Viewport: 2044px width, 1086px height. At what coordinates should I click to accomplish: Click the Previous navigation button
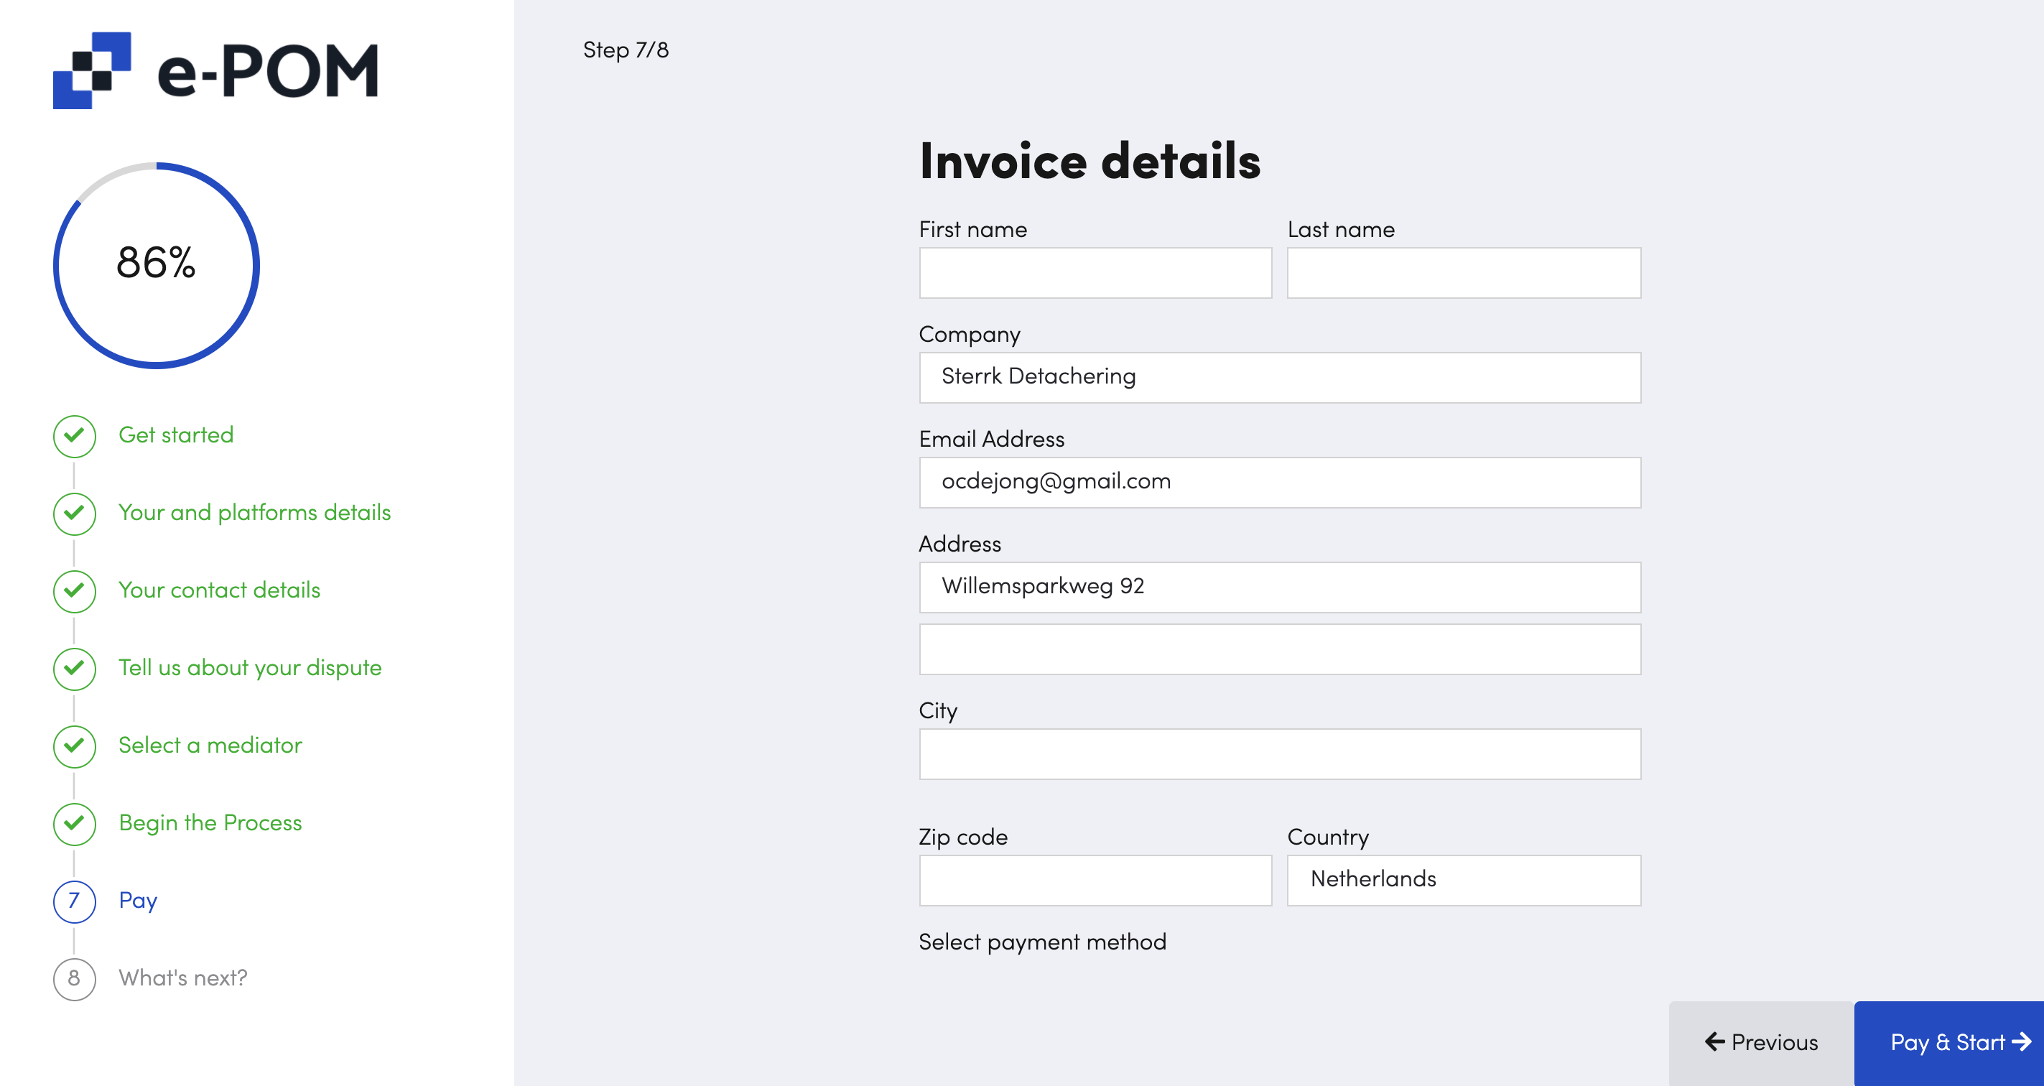pyautogui.click(x=1764, y=1041)
